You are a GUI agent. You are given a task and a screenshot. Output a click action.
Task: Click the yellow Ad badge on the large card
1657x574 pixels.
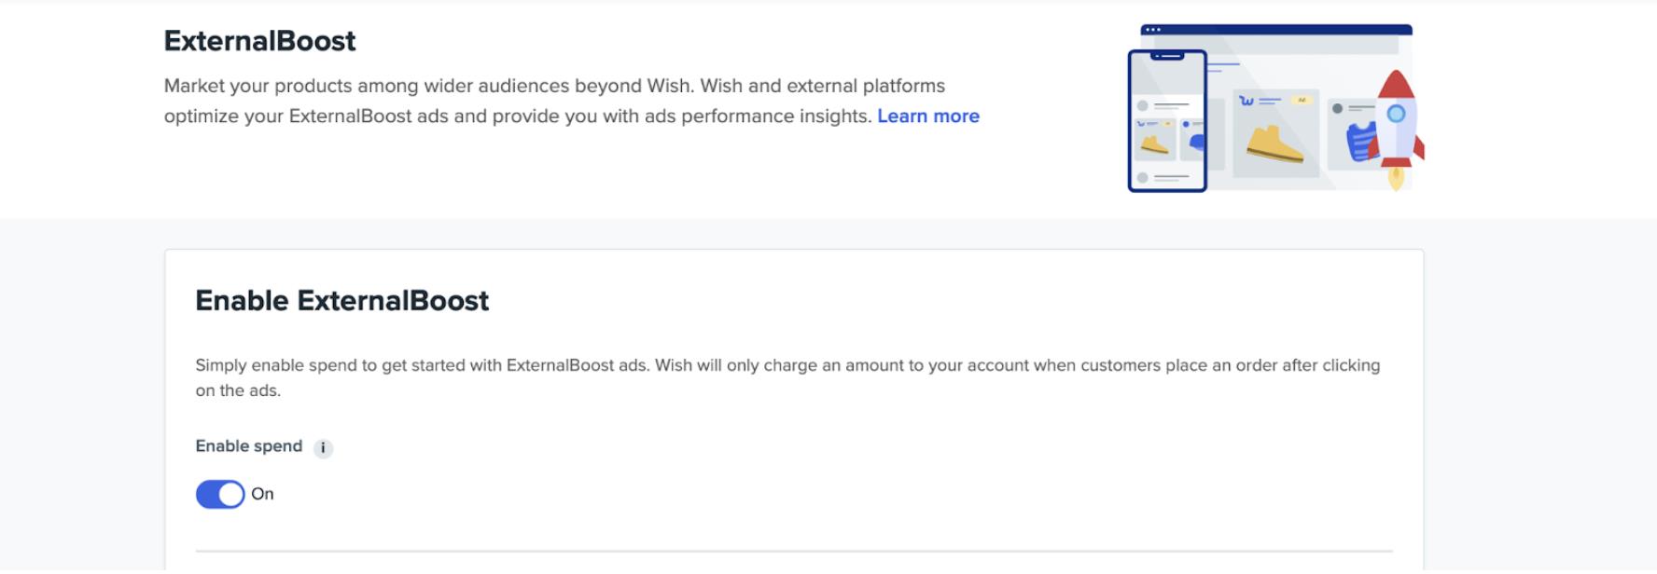pyautogui.click(x=1302, y=101)
